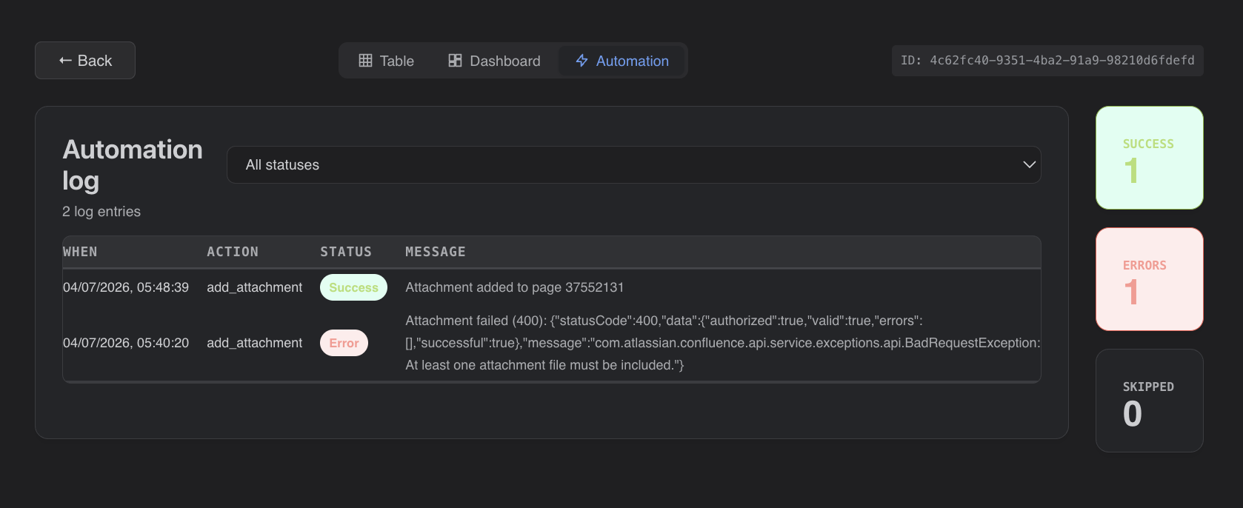Click the WHEN column header
Screen dimensions: 1243x508
[x=80, y=252]
